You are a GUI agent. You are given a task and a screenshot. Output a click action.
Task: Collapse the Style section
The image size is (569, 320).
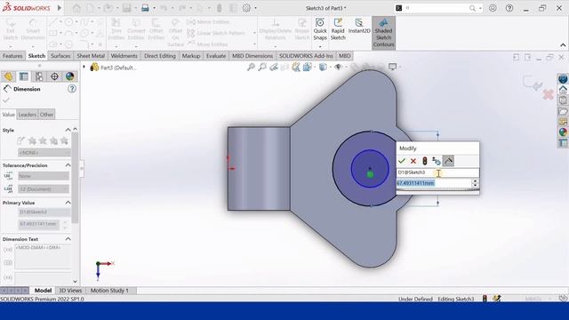click(68, 130)
